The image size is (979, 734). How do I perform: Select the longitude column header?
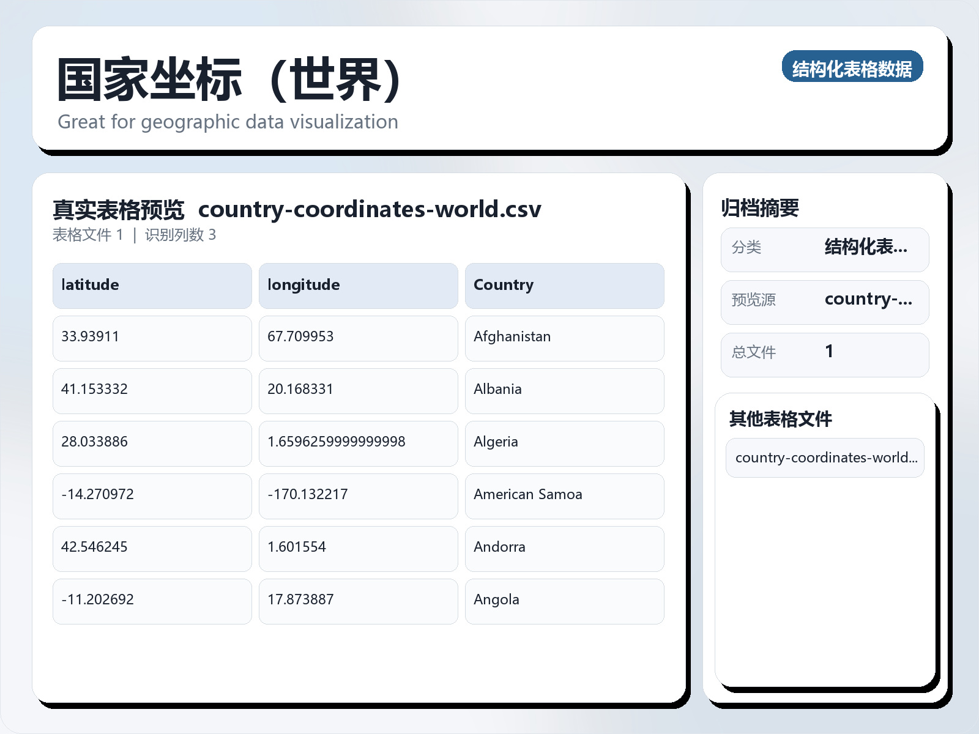point(358,285)
